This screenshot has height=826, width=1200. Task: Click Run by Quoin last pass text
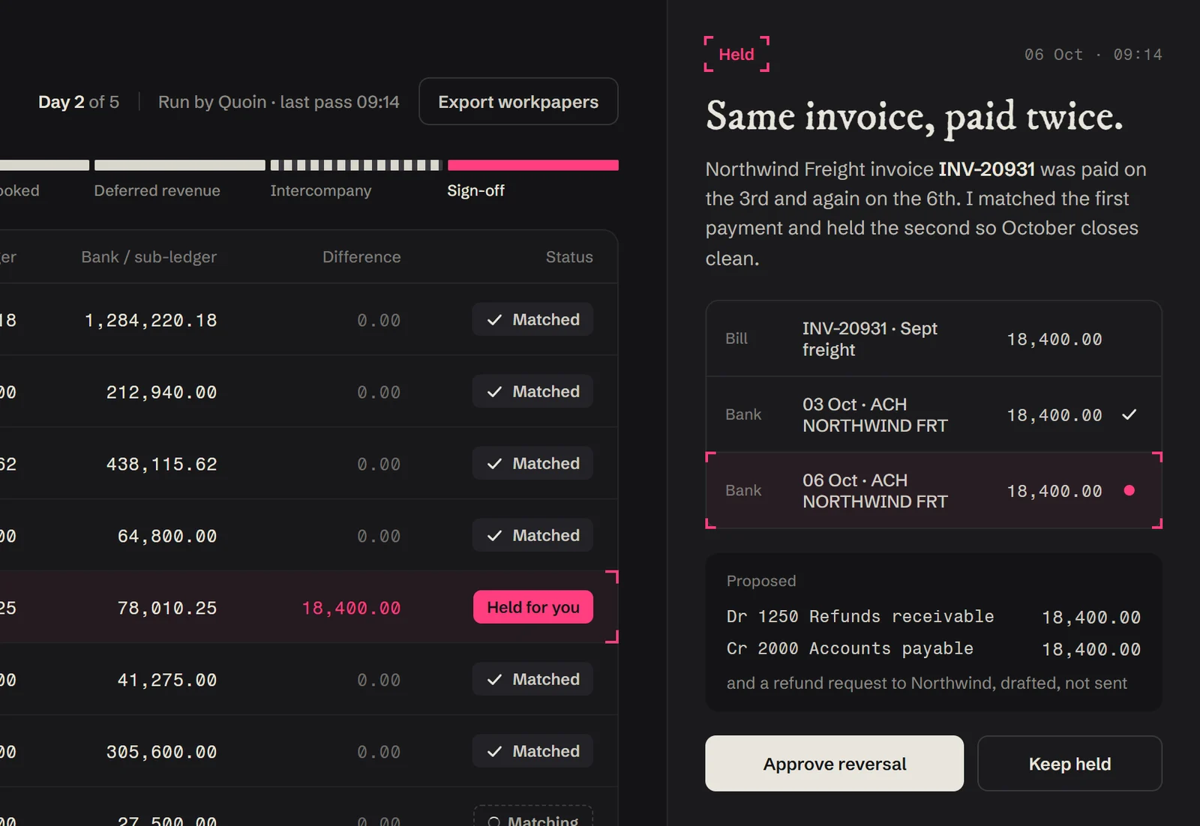[x=278, y=102]
